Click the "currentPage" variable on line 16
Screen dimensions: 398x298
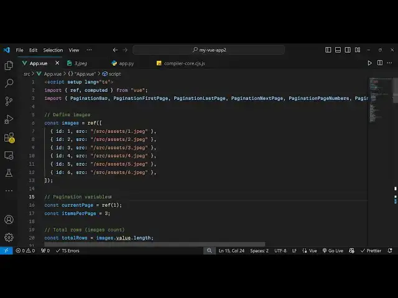pos(77,205)
